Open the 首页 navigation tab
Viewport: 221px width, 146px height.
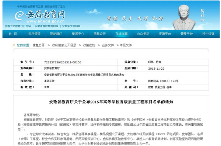13,34
